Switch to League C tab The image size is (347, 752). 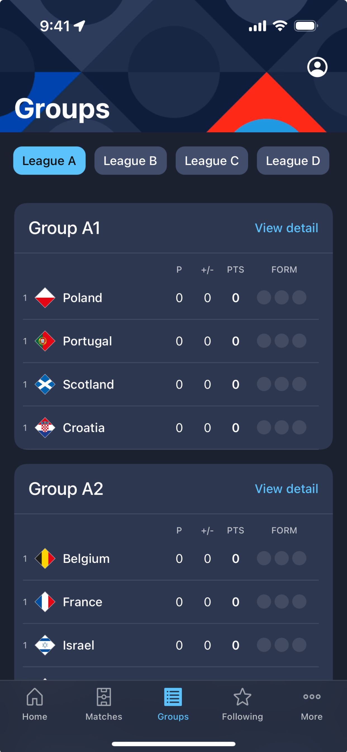(x=212, y=161)
